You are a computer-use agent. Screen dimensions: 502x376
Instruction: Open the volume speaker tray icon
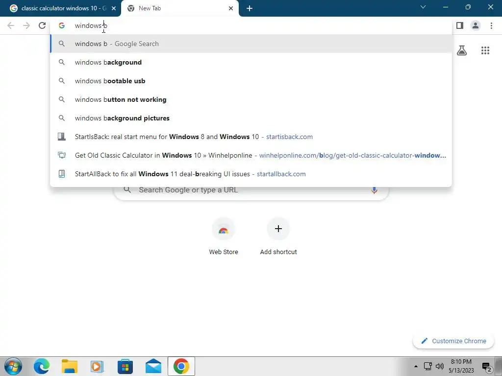440,366
